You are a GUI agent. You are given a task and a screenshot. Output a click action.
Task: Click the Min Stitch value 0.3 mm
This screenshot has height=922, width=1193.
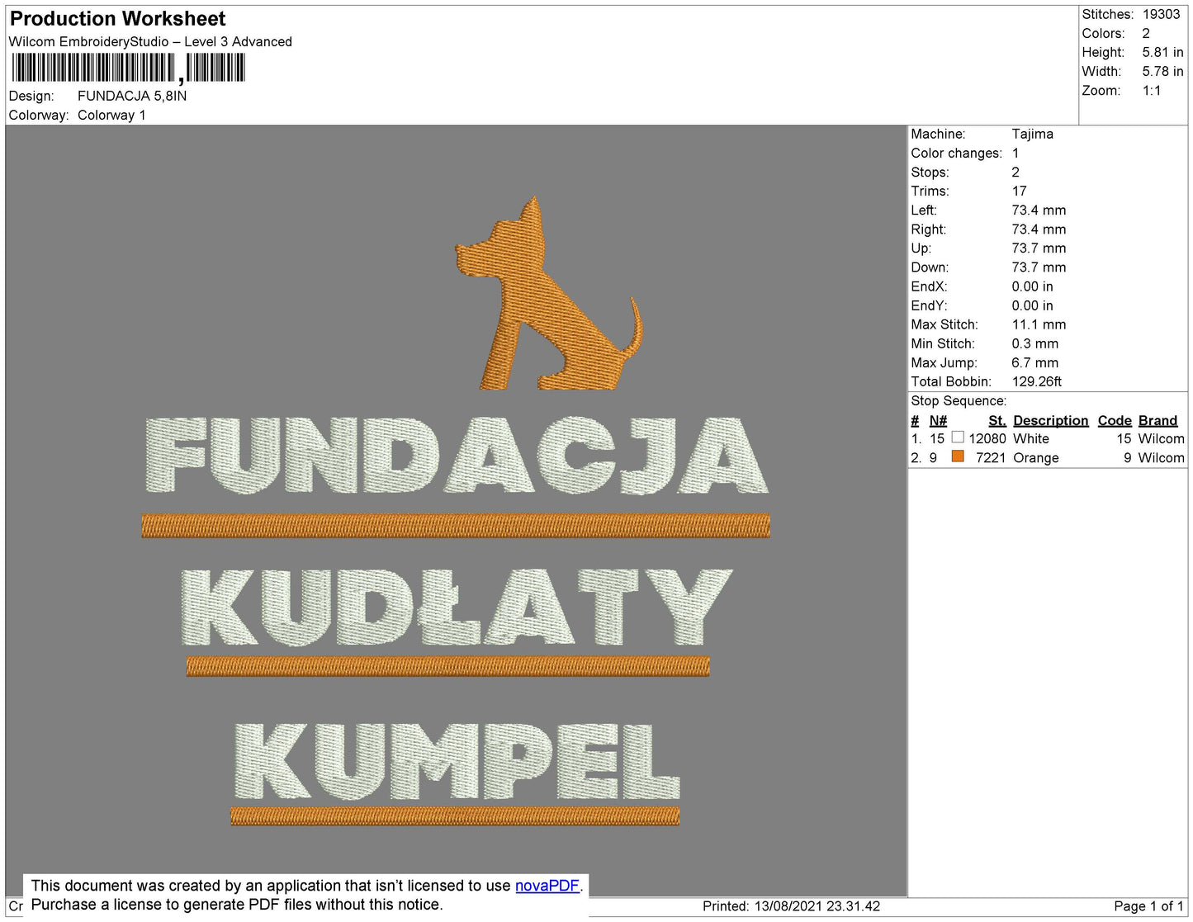coord(1035,343)
